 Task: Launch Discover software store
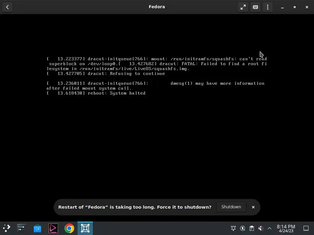click(x=37, y=228)
